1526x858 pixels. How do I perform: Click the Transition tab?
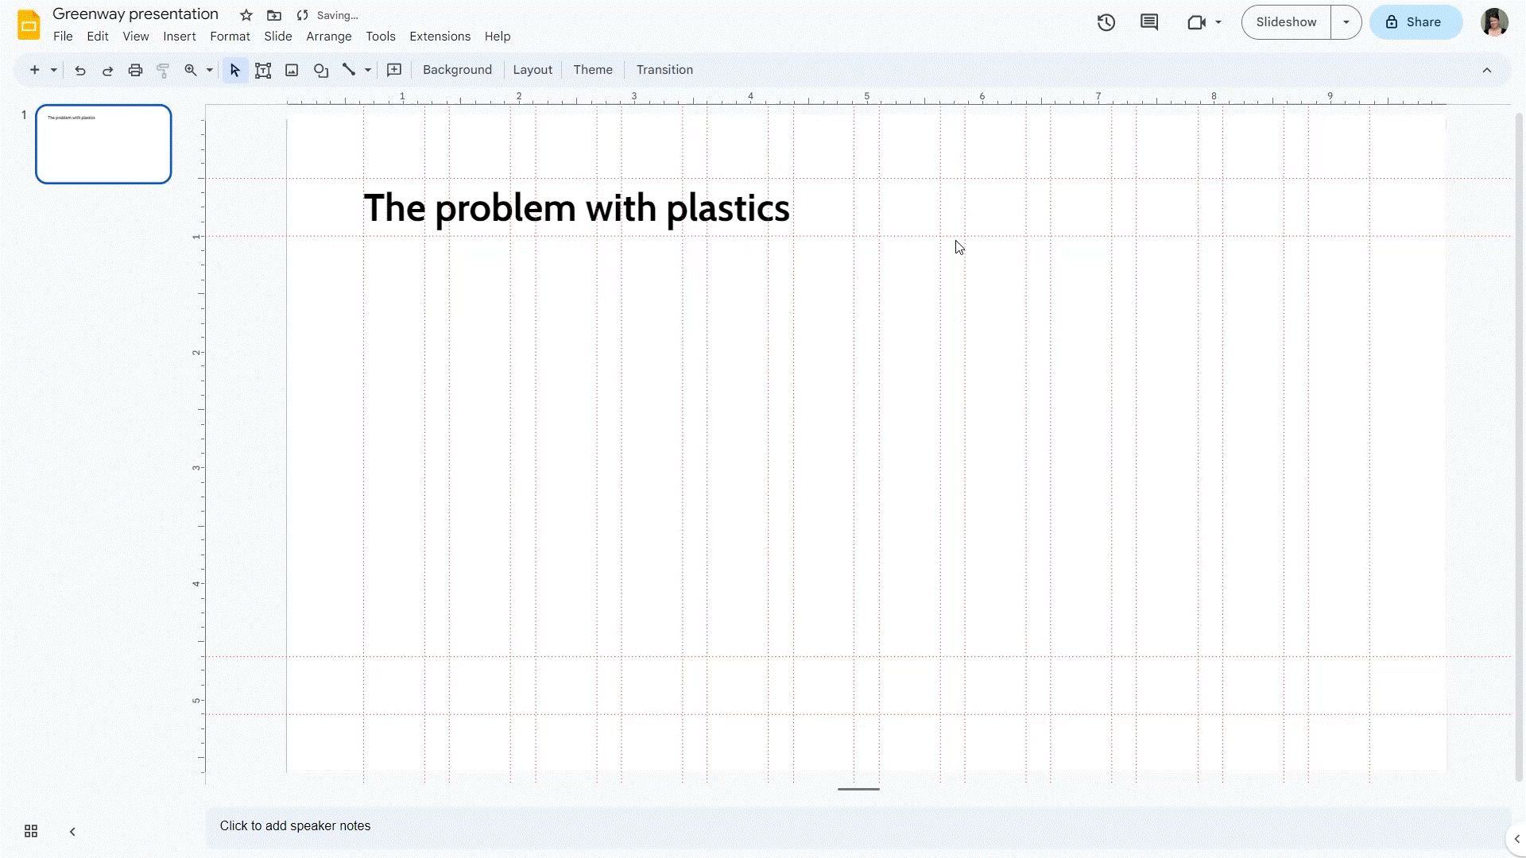tap(664, 69)
